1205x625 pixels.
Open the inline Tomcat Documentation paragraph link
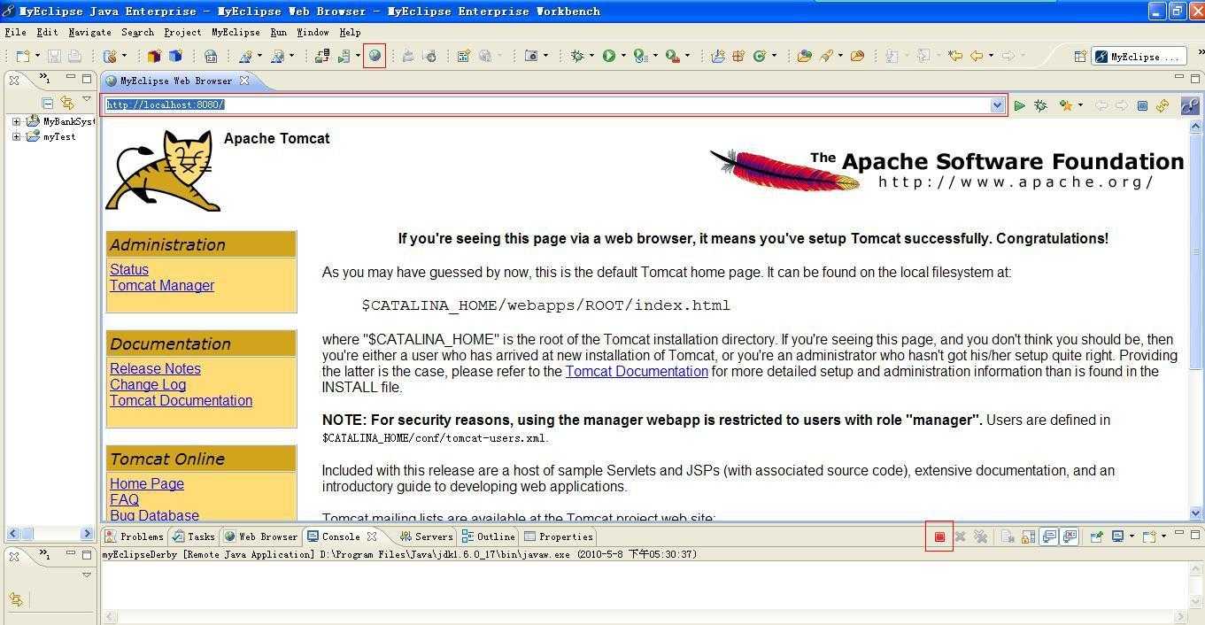click(637, 371)
